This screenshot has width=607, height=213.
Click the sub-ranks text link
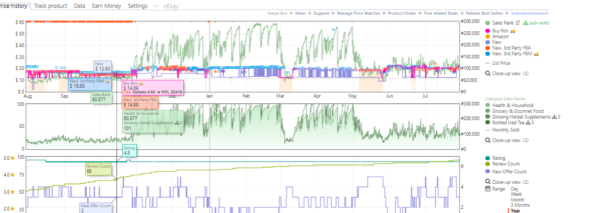click(539, 23)
